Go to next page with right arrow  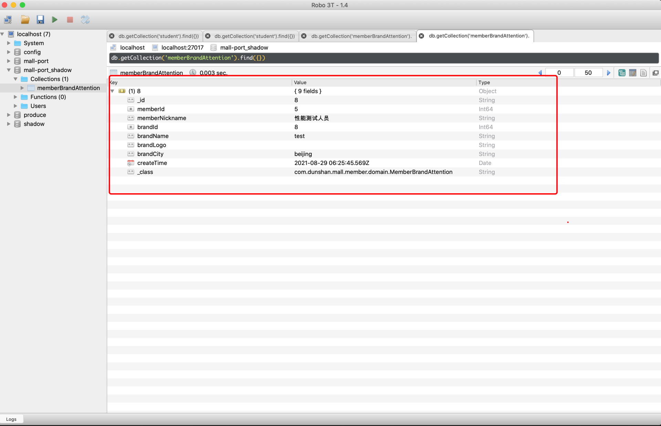[609, 73]
